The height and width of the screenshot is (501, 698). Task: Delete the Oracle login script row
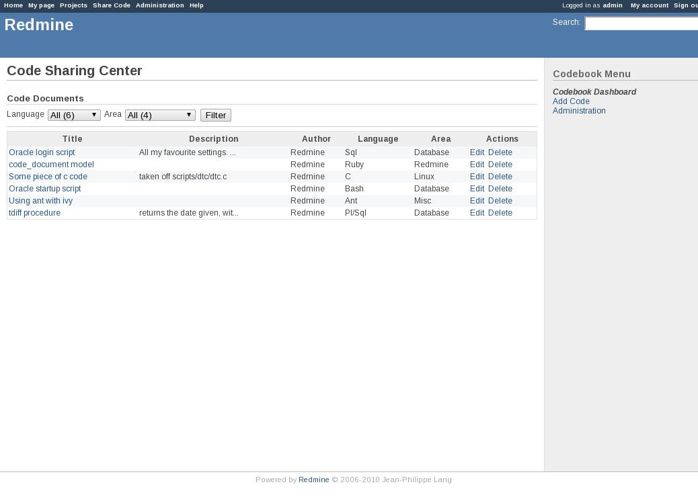point(500,152)
